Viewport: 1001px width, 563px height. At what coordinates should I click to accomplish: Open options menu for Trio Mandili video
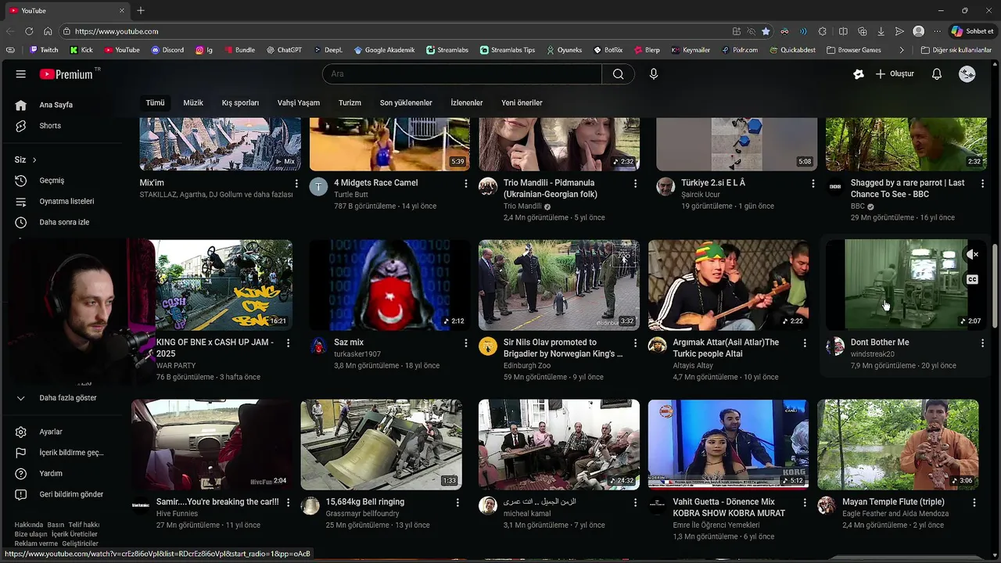point(635,183)
